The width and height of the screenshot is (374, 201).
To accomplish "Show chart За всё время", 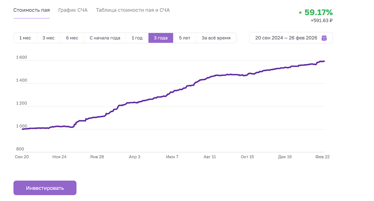I will pyautogui.click(x=216, y=38).
